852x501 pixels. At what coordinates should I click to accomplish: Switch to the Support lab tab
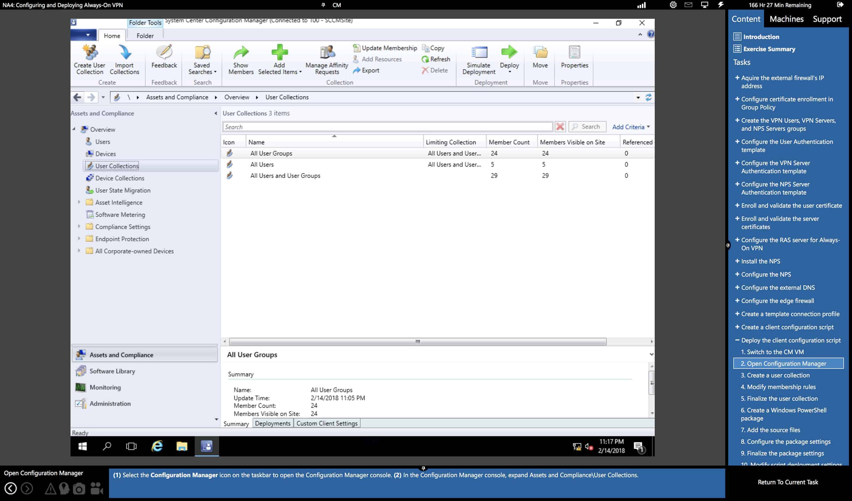(x=827, y=19)
